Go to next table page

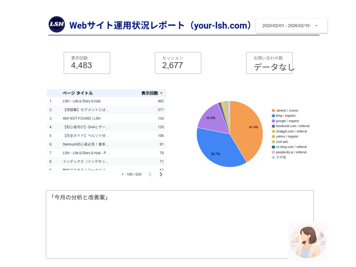(x=161, y=174)
